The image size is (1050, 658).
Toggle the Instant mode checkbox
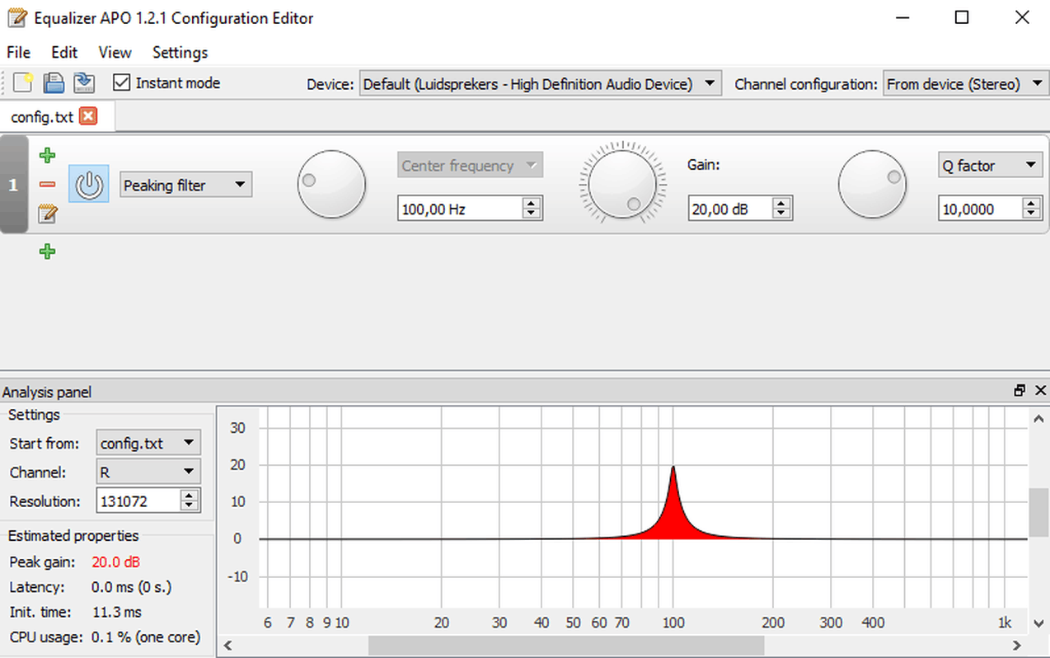pos(121,82)
